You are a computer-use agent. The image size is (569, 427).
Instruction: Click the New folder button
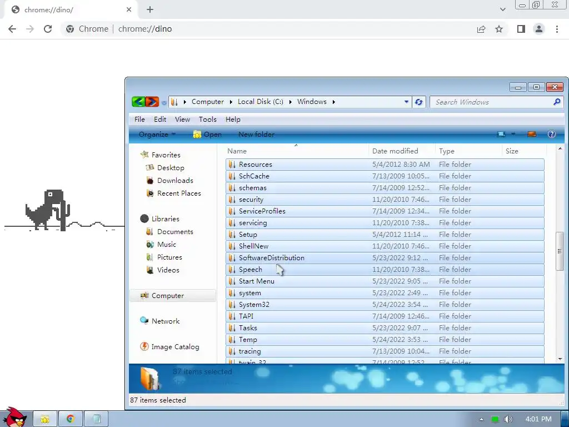click(256, 135)
